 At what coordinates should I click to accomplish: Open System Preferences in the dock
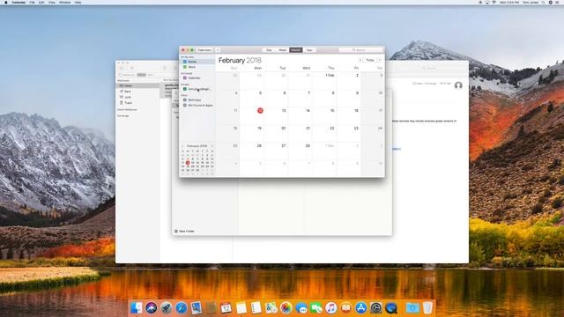(x=376, y=307)
